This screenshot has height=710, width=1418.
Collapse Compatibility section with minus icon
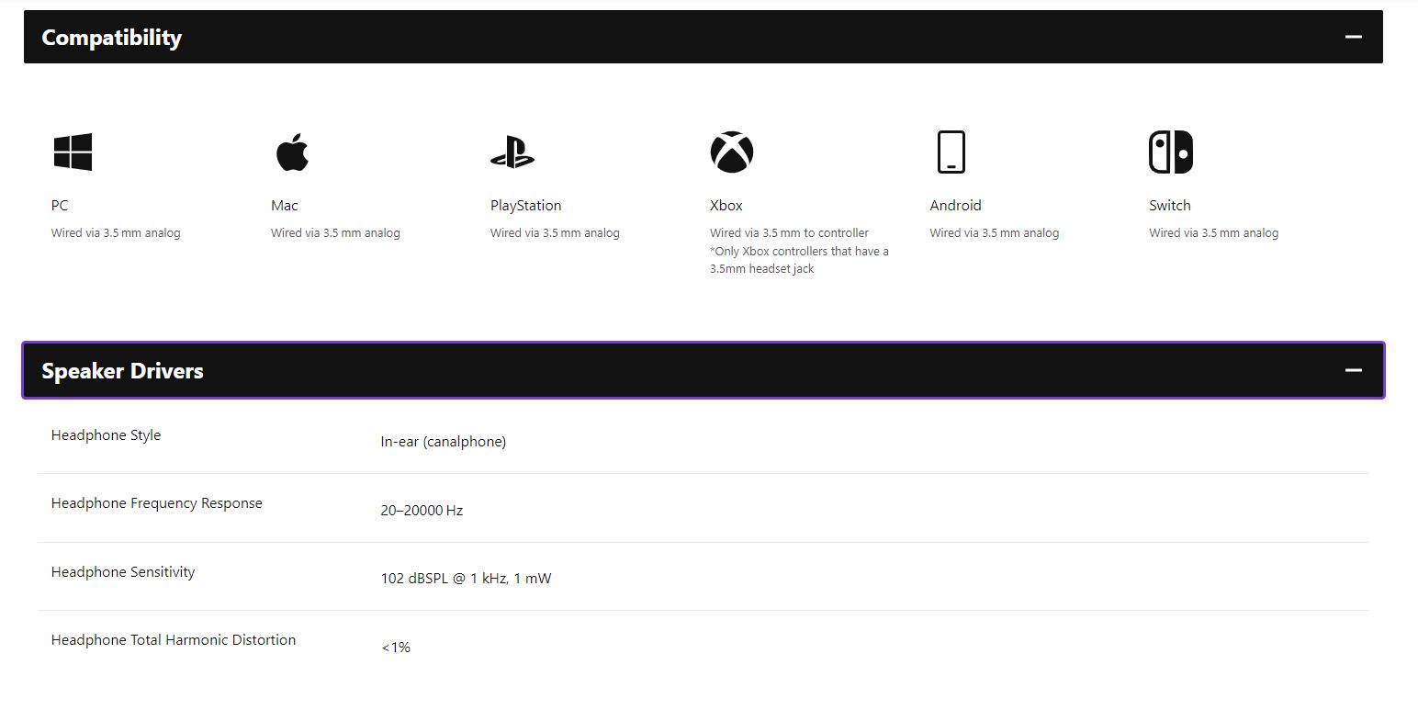click(x=1353, y=37)
